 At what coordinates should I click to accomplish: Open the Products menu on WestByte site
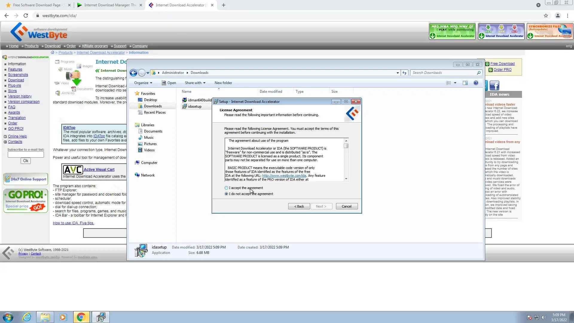[31, 46]
